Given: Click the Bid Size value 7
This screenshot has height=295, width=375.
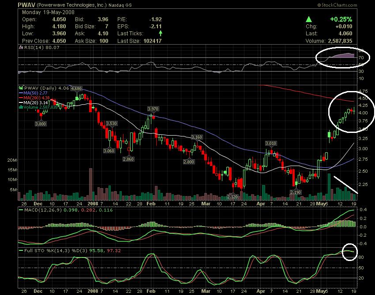Looking at the screenshot, I should pyautogui.click(x=107, y=26).
